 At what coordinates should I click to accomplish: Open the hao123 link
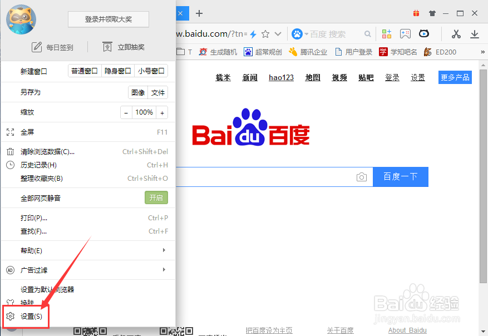point(282,77)
